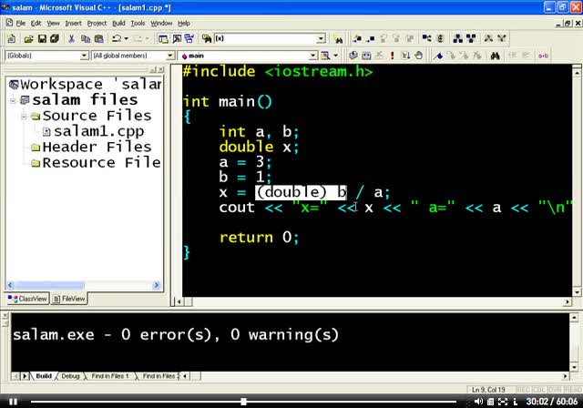Open the Window List icon
583x408 pixels.
[x=189, y=38]
